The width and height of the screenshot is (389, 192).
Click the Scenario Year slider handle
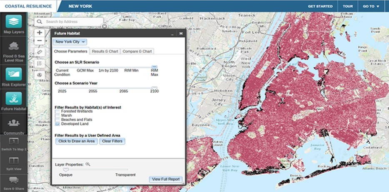pos(155,88)
